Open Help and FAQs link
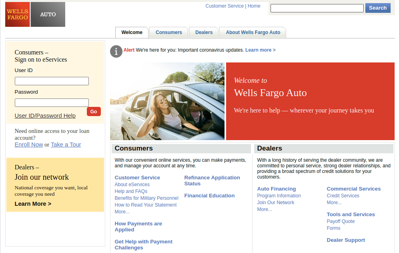Image resolution: width=399 pixels, height=253 pixels. coord(131,191)
